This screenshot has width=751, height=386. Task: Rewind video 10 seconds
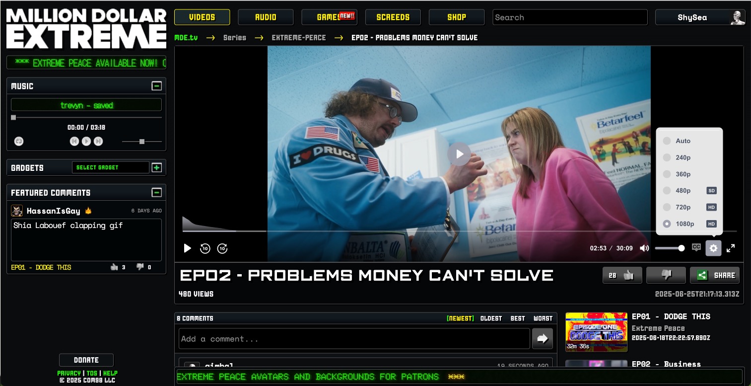coord(205,248)
